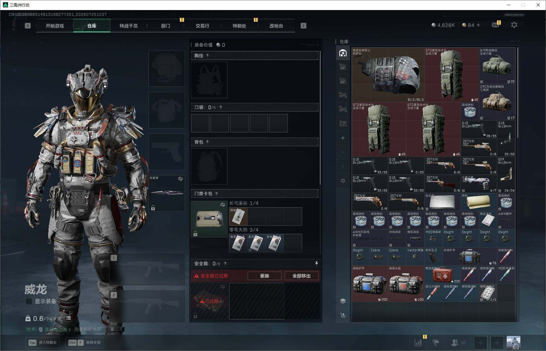
Task: Switch to the 交易行 tab
Action: coord(202,26)
